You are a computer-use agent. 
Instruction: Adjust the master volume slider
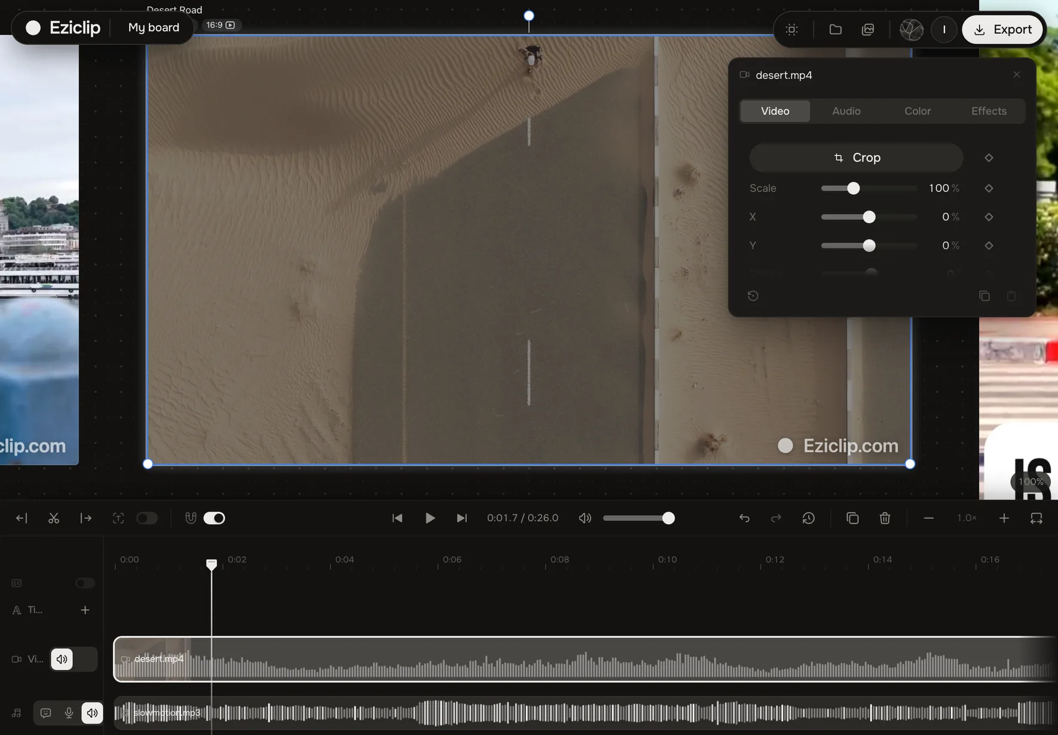point(638,518)
